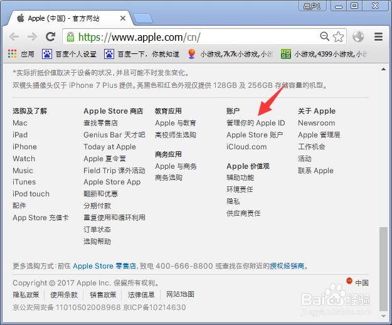The width and height of the screenshot is (392, 325).
Task: Open the 分期付款 link
Action: pos(97,206)
